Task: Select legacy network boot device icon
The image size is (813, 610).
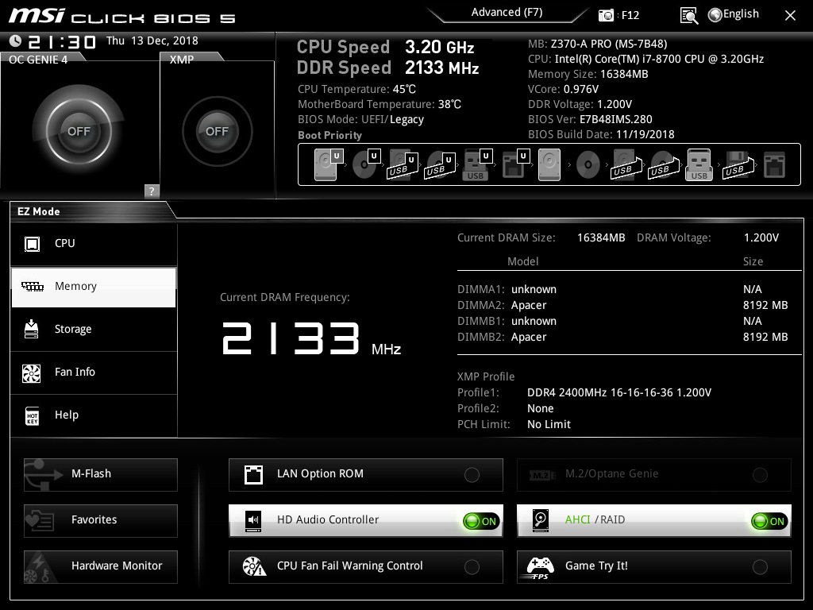Action: point(774,165)
